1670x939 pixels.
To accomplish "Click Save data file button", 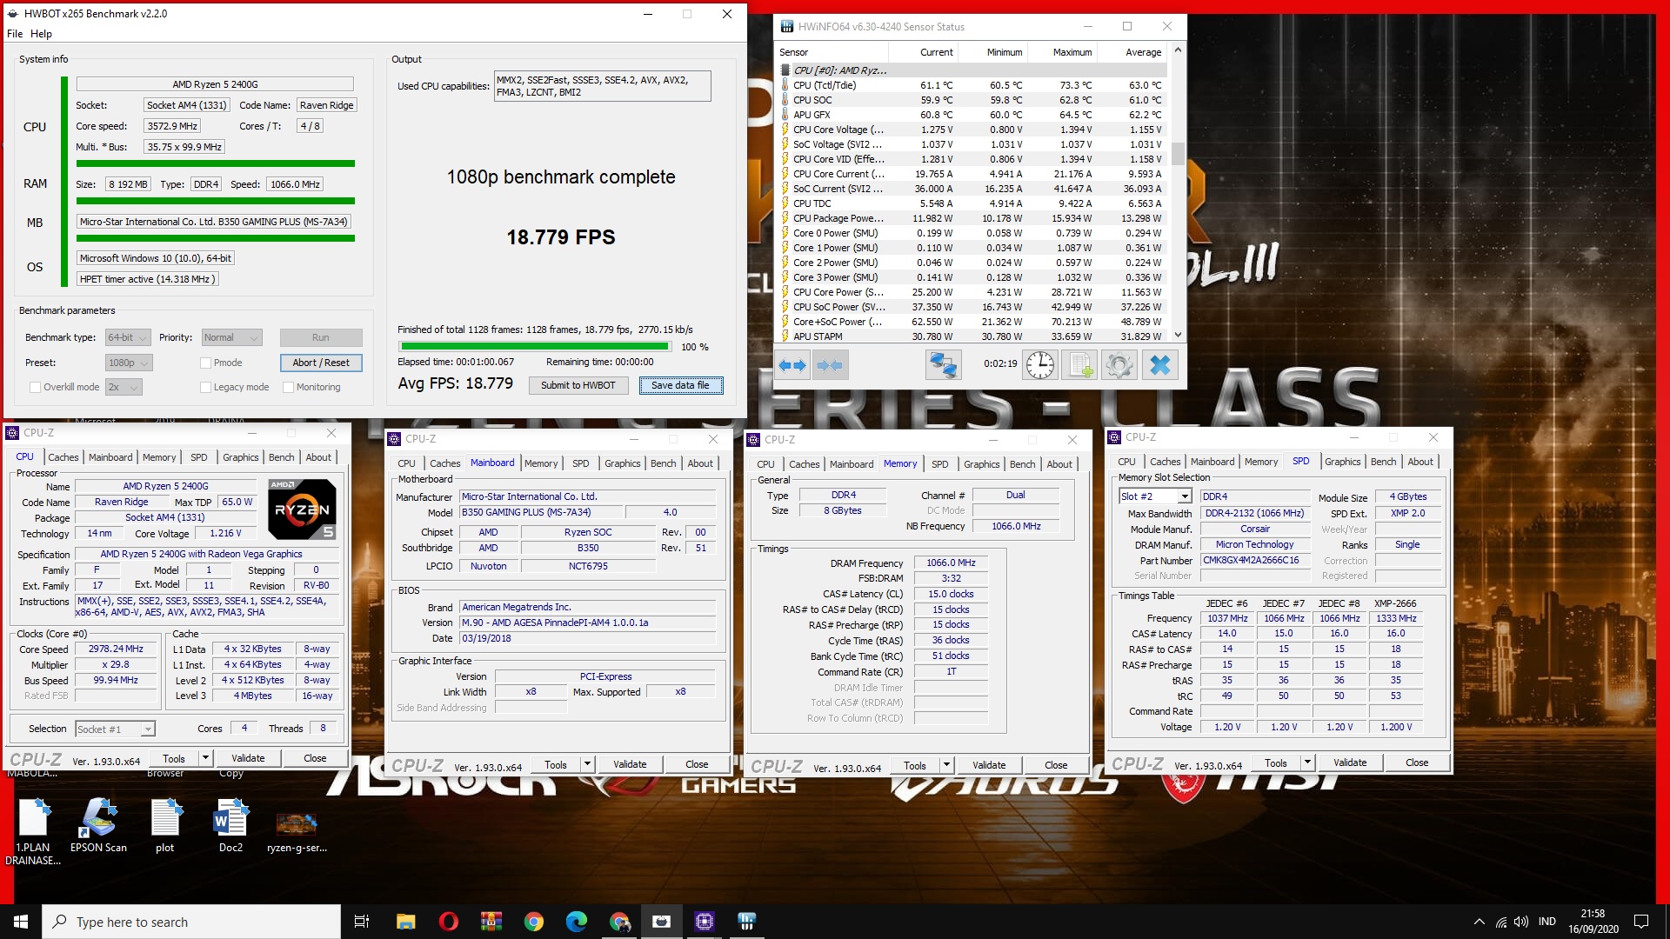I will pos(680,385).
